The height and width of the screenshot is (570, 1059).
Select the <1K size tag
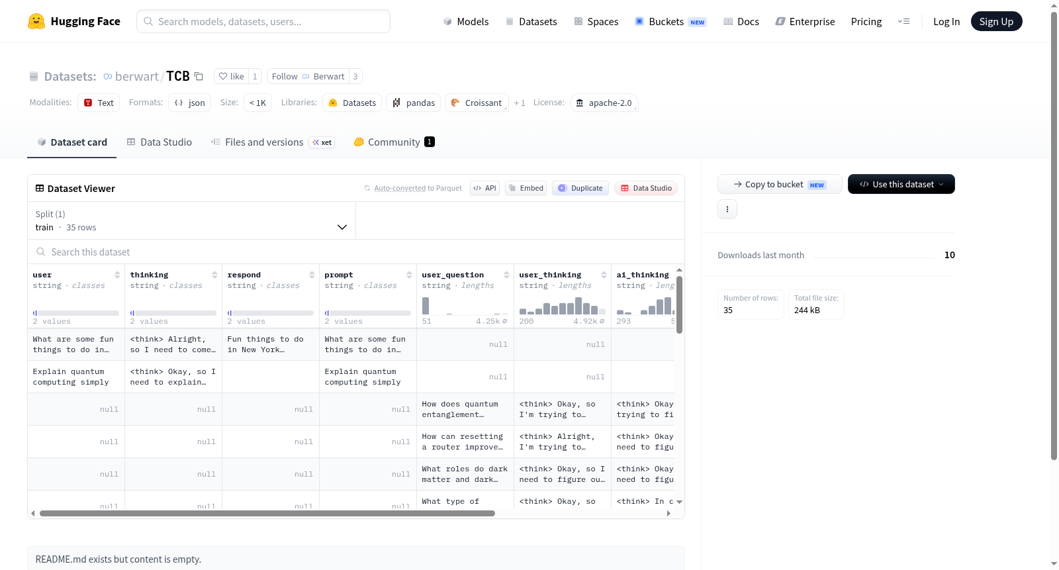point(257,103)
